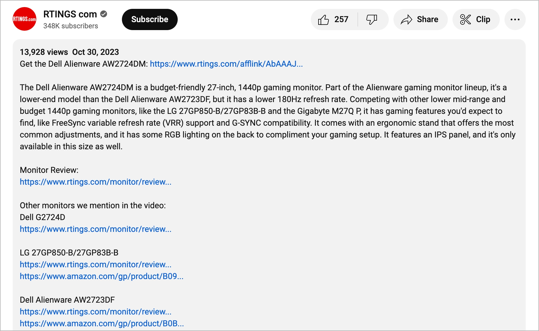Like the video with thumbs up
539x331 pixels.
coord(324,19)
